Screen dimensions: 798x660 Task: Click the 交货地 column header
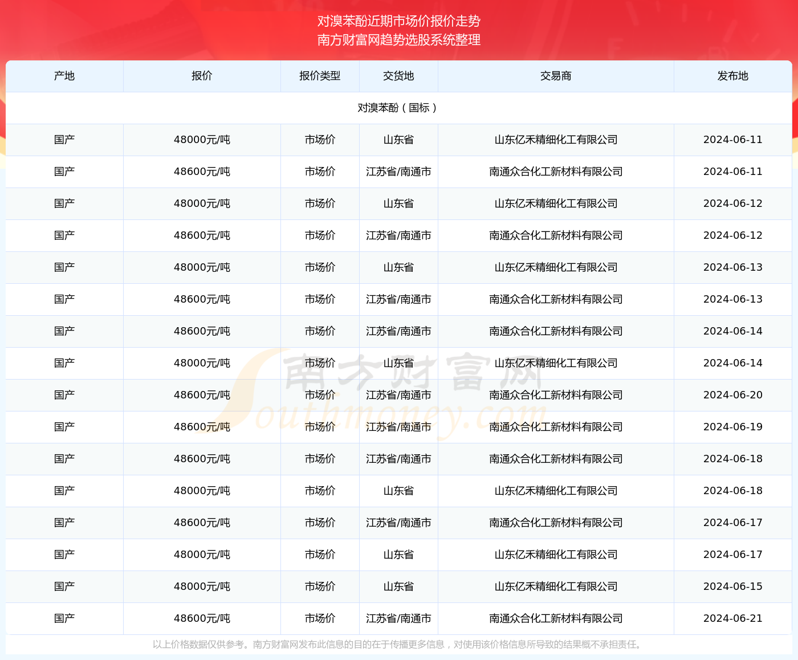point(398,76)
